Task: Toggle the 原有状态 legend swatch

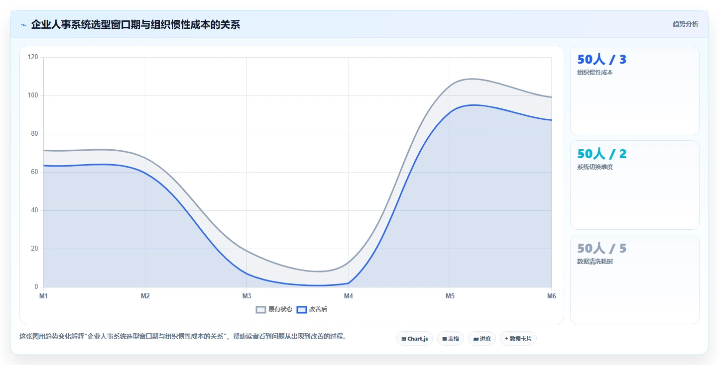Action: coord(261,309)
